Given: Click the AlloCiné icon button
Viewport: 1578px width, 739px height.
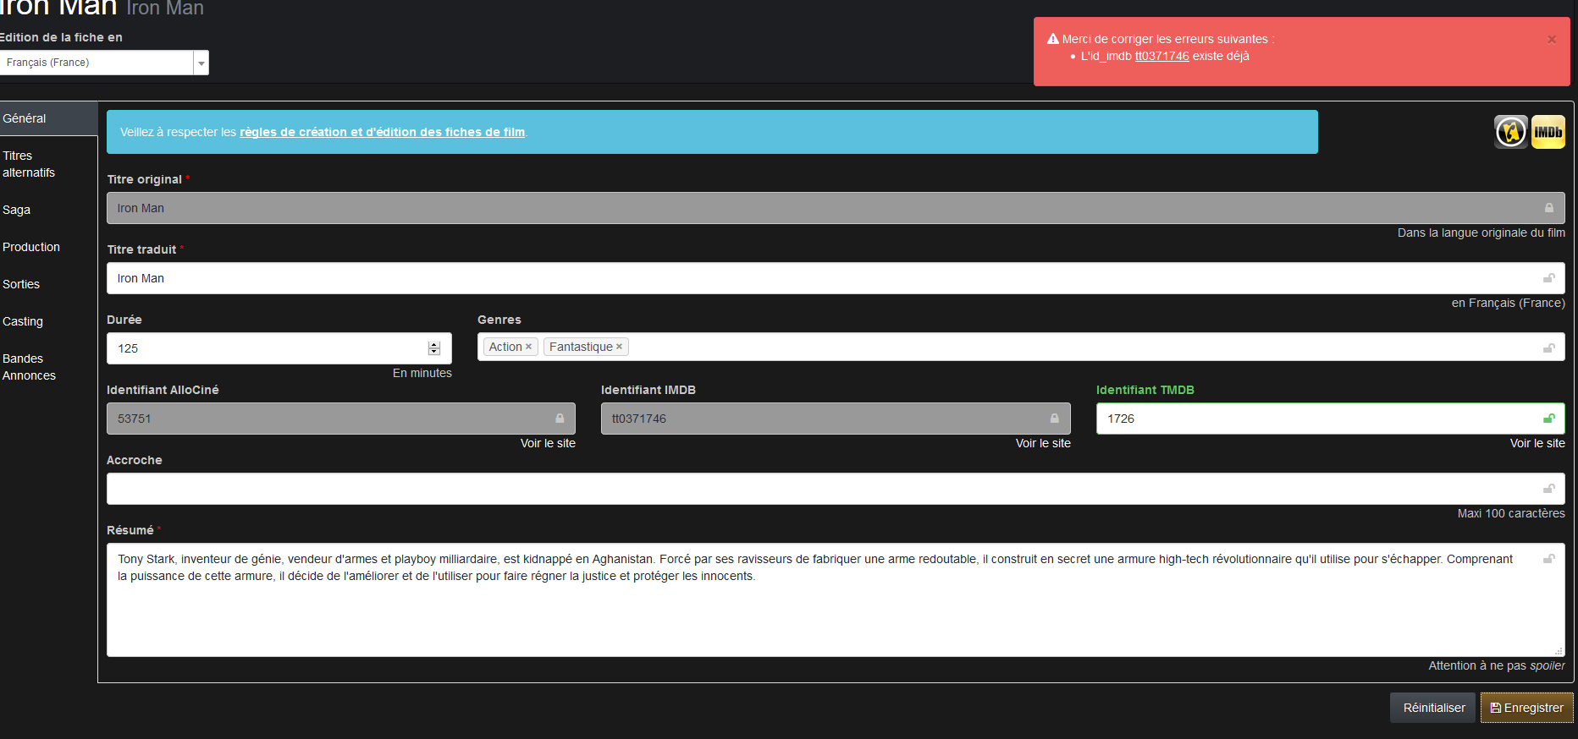Looking at the screenshot, I should coord(1510,132).
